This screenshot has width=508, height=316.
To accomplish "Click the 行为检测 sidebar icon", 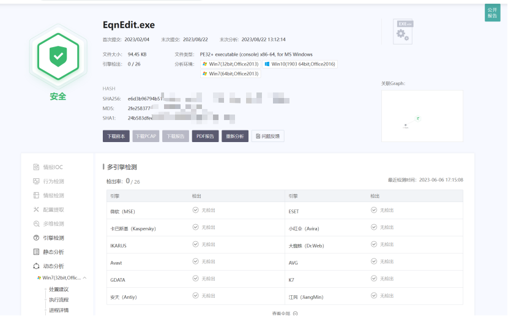I will [x=37, y=181].
